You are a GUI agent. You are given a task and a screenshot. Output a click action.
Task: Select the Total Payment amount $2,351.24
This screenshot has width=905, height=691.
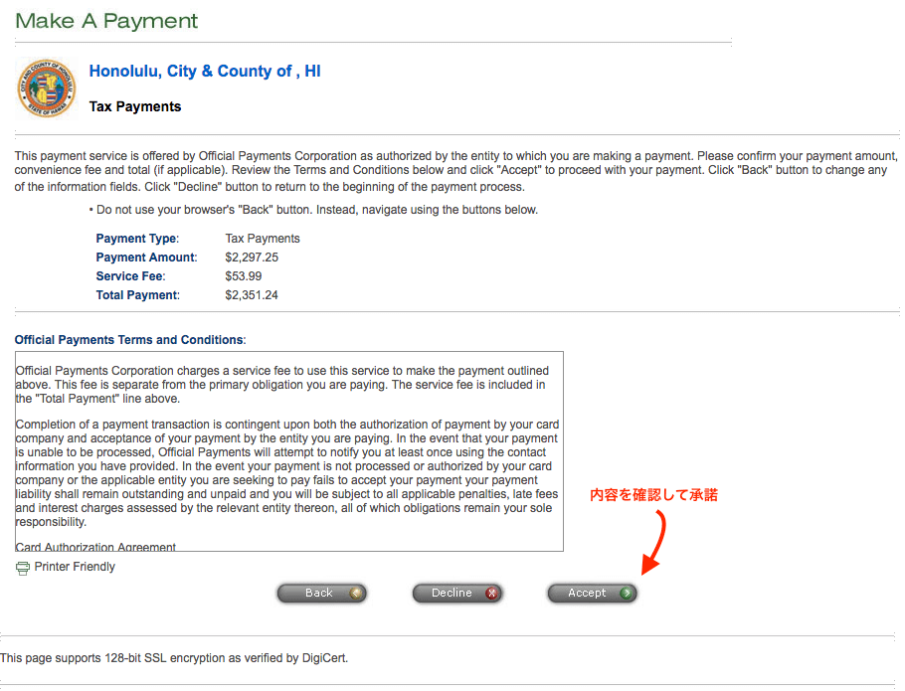tap(252, 295)
